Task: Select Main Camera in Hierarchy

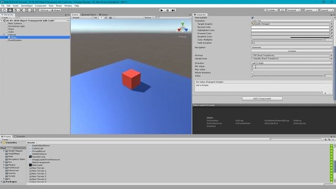Action: [x=15, y=23]
